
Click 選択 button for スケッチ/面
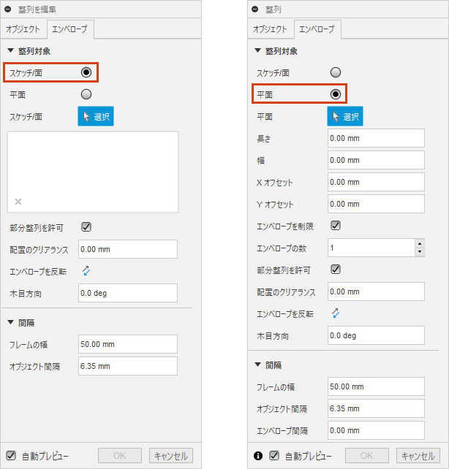pos(96,116)
